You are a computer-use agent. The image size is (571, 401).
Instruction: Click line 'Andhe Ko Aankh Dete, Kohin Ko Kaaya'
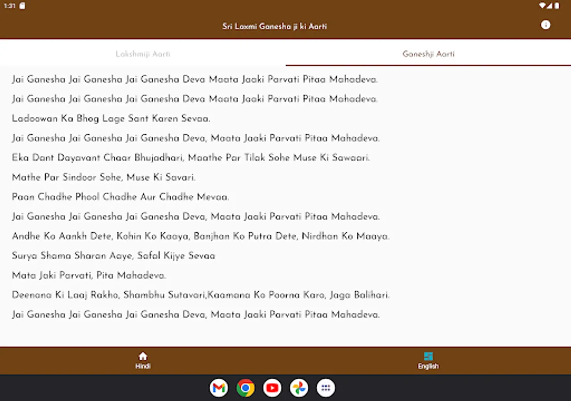pyautogui.click(x=201, y=236)
